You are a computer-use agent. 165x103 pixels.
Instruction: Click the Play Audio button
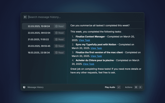coord(110,87)
